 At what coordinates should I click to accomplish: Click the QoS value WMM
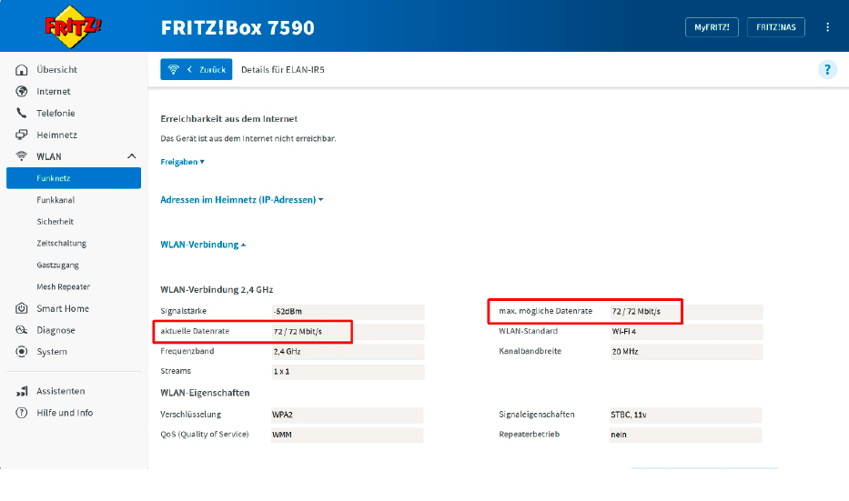347,435
